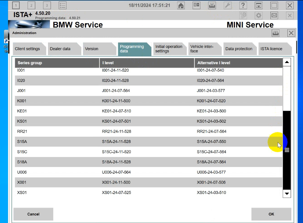Select the I020 series group cell
Viewport: 303px width, 223px height.
coord(21,80)
